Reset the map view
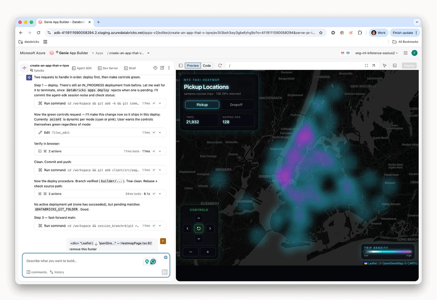The image size is (437, 300). coord(199,229)
